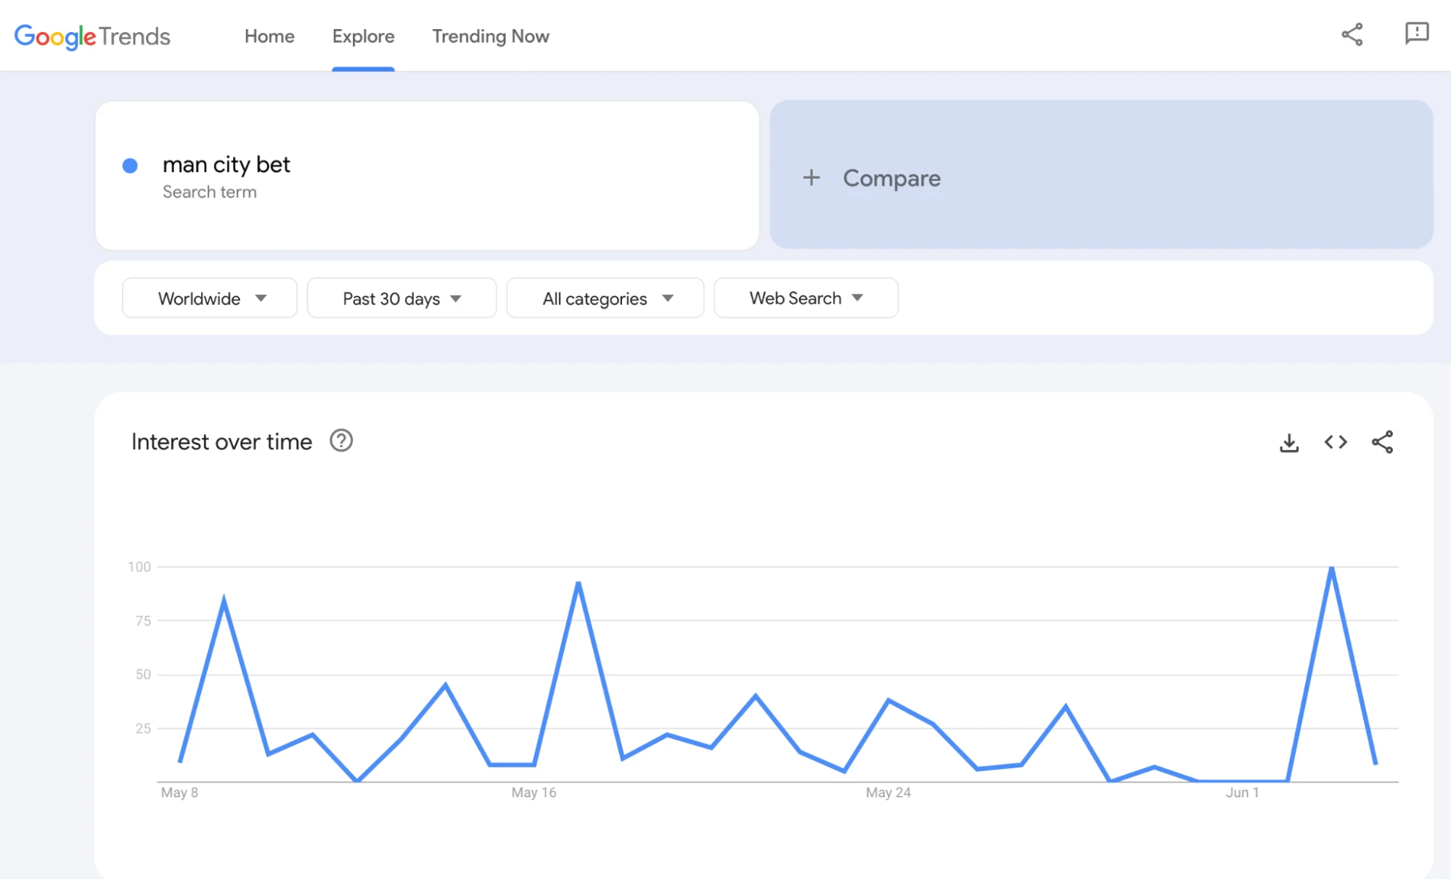Click the 100 y-axis value
The height and width of the screenshot is (880, 1451).
tap(139, 566)
